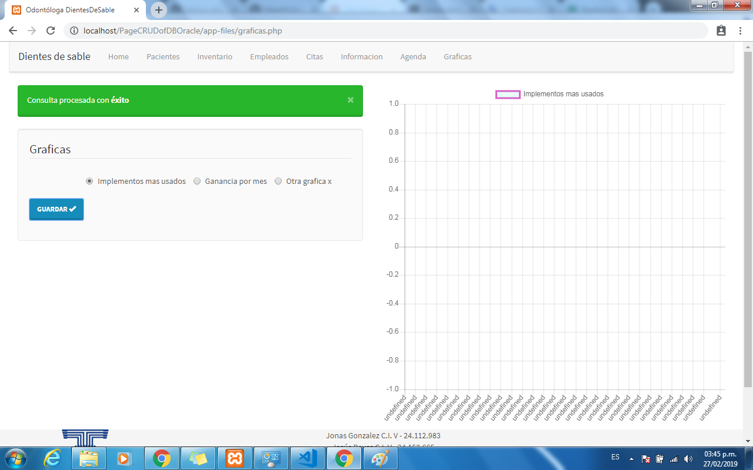The height and width of the screenshot is (470, 753).
Task: Click the GUARDAR button
Action: click(x=56, y=209)
